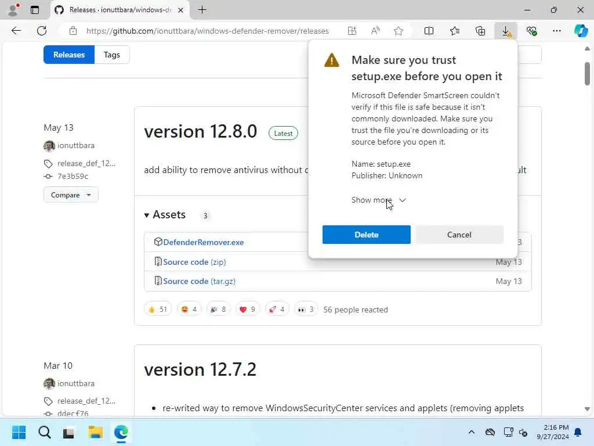Click the vertical scrollbar thumb
The width and height of the screenshot is (594, 446).
point(587,74)
